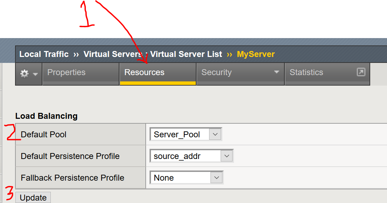
Task: Open the Default Pool Server_Pool dropdown
Action: pyautogui.click(x=186, y=135)
